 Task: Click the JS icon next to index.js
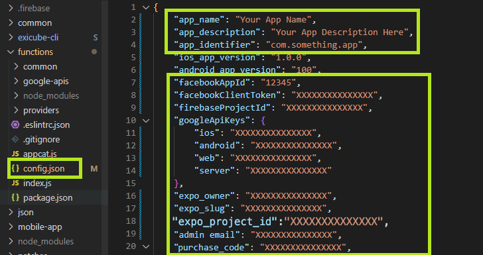coord(15,183)
